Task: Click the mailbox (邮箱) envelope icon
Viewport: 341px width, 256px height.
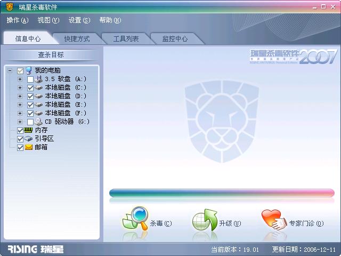Action: click(x=28, y=147)
